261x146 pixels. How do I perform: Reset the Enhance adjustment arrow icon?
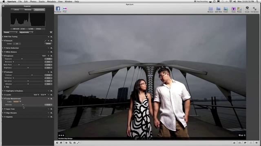[x=49, y=72]
